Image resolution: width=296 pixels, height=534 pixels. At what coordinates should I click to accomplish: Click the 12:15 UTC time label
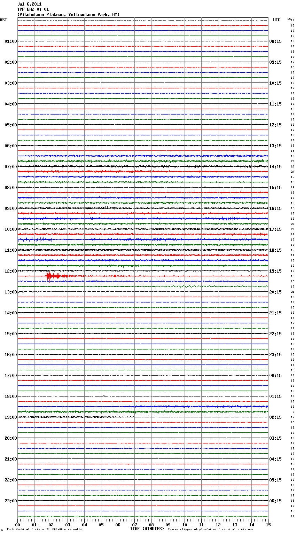point(275,125)
